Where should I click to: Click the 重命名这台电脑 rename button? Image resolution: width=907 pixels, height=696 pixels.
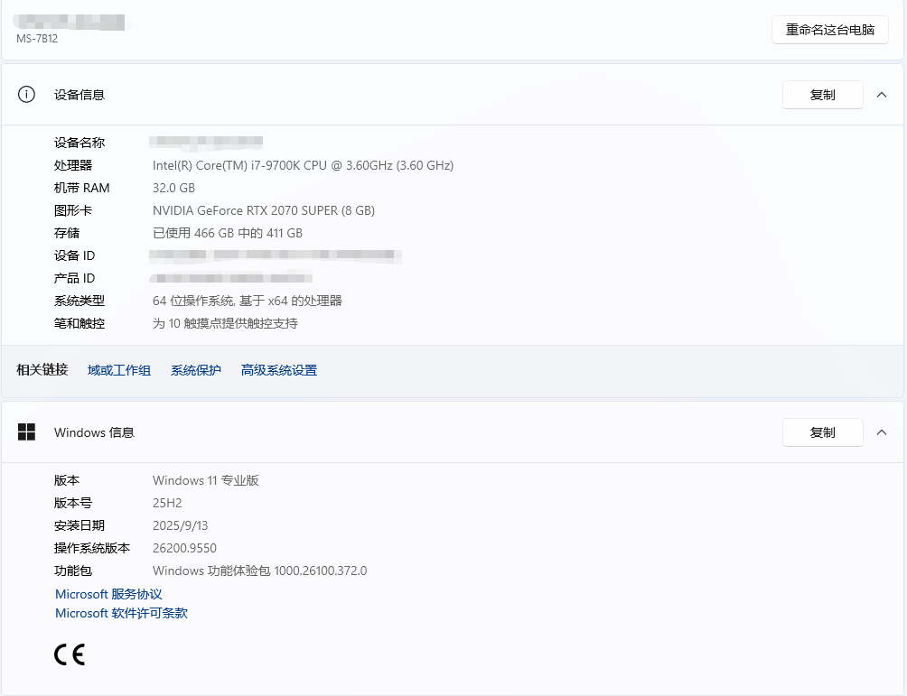point(829,30)
